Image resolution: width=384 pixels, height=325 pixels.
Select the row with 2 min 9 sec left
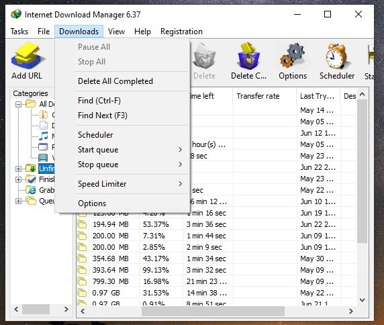tap(216, 247)
